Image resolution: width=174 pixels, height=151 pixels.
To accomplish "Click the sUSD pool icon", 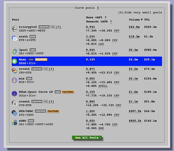I will [x=14, y=123].
